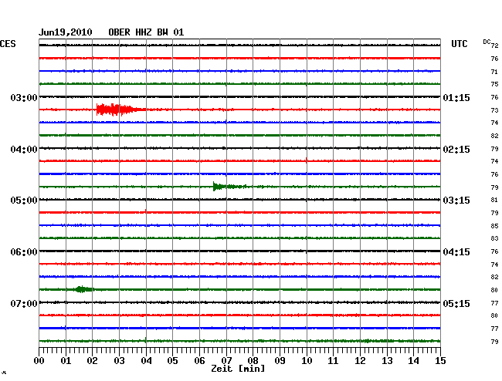Viewport: 502px width, 381px height.
Task: Select the 05:15 UTC time label
Action: point(456,303)
